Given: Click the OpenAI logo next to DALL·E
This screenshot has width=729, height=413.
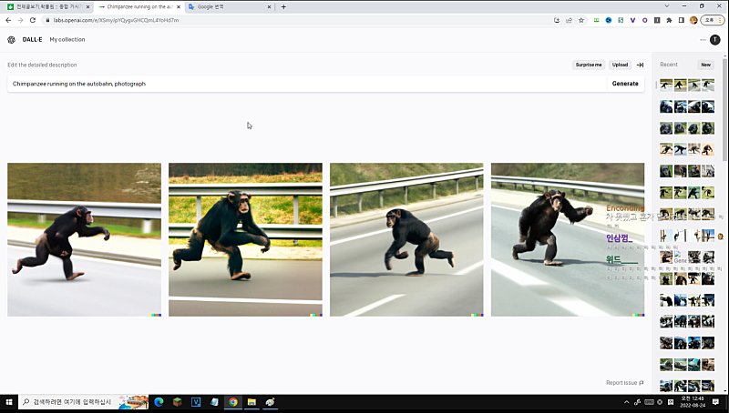Looking at the screenshot, I should point(12,40).
